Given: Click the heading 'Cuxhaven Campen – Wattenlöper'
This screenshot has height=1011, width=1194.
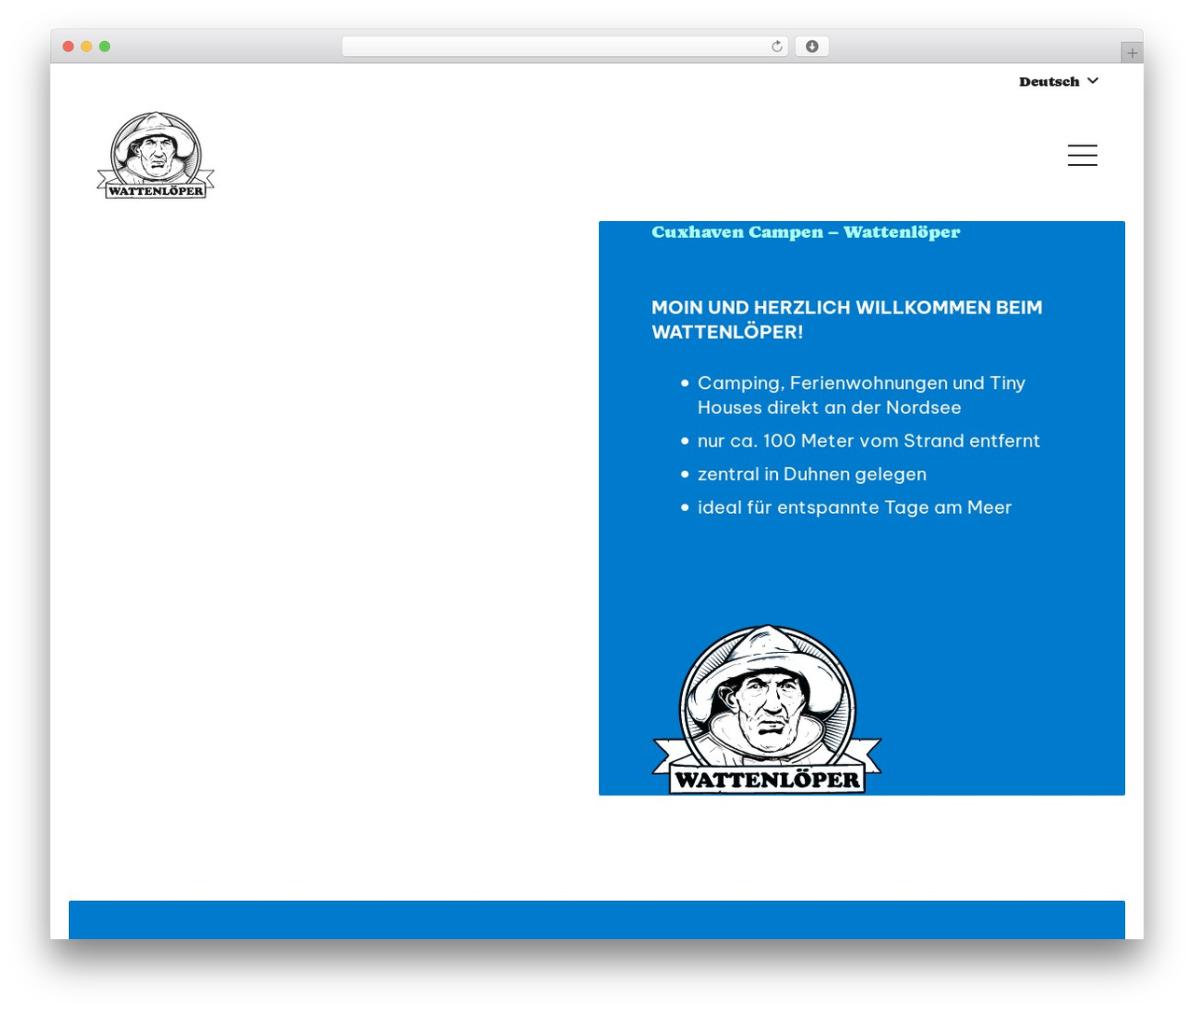Looking at the screenshot, I should [x=805, y=232].
